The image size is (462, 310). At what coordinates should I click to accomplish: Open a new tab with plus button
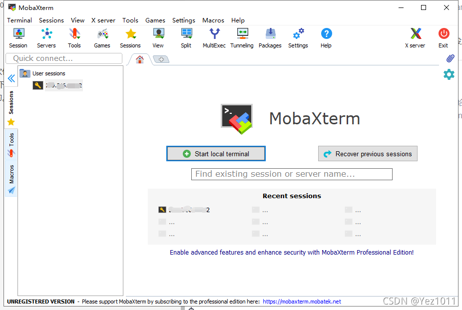(x=161, y=59)
